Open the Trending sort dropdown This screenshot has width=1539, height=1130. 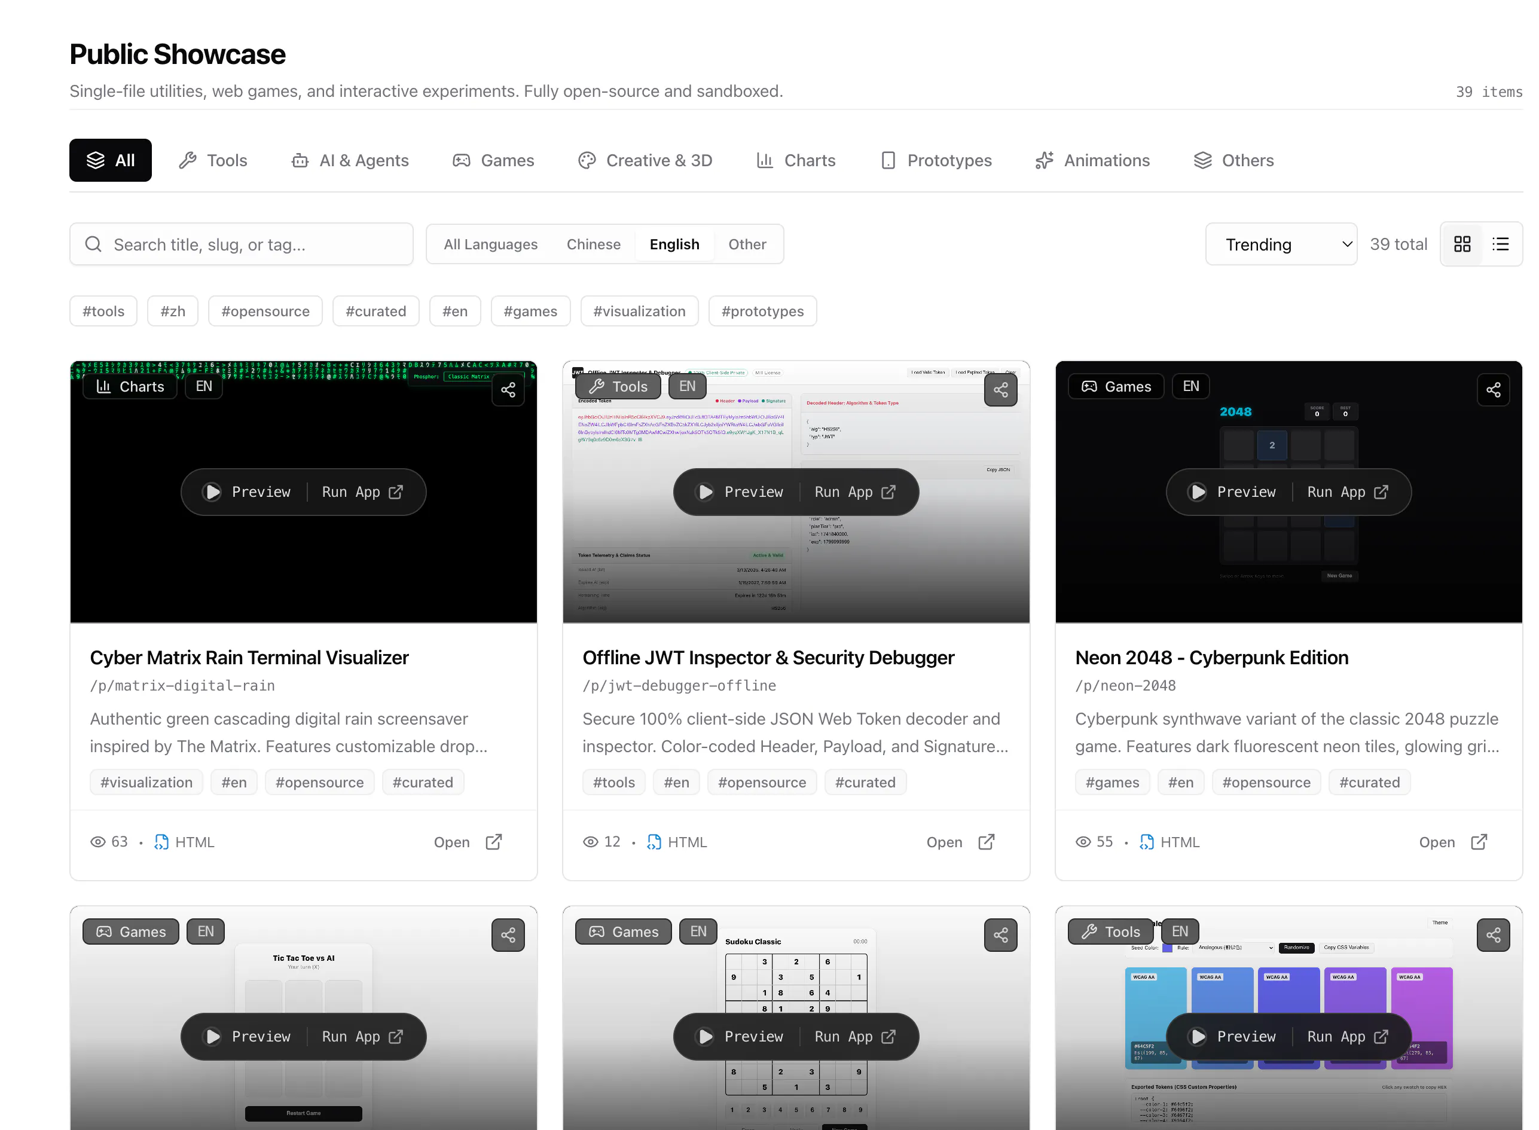click(1281, 244)
